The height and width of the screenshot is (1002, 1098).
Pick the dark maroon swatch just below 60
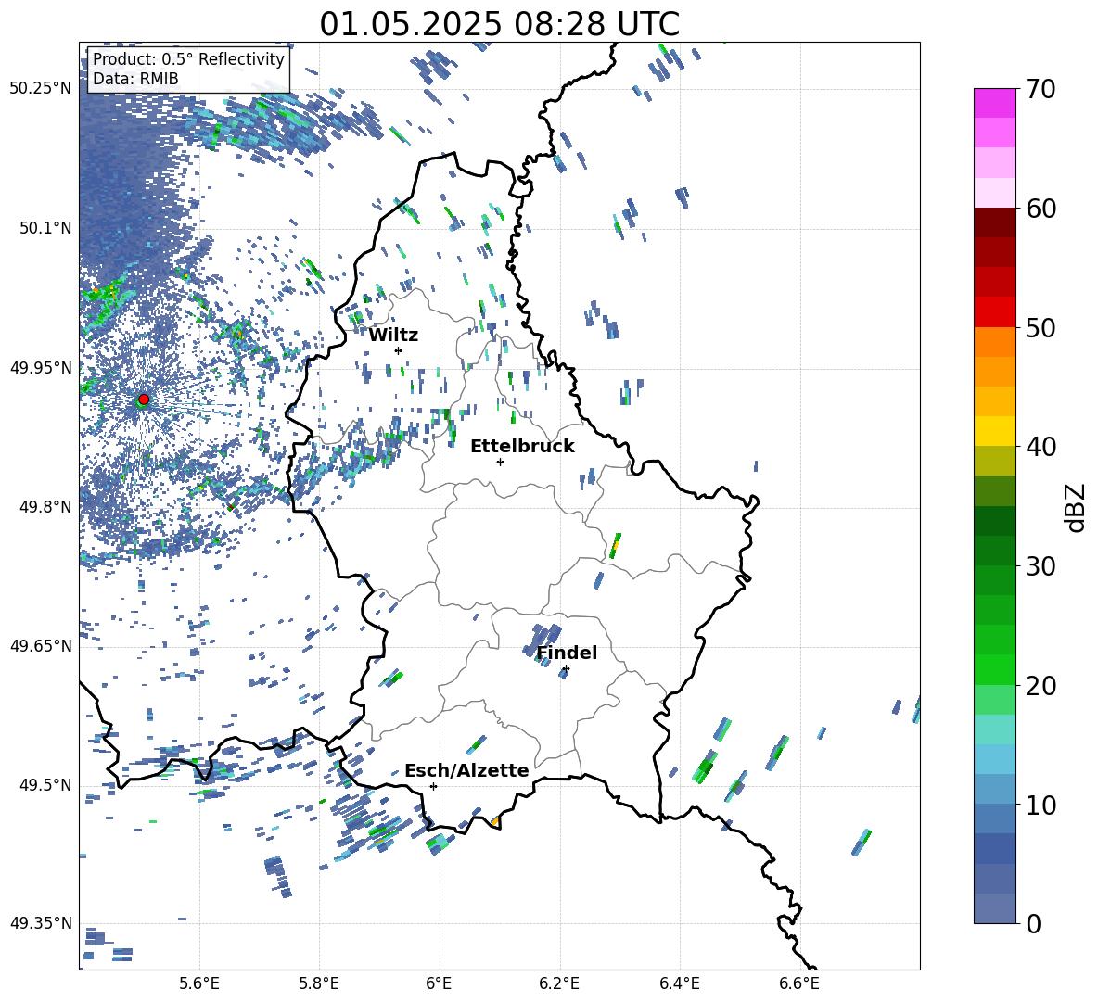(994, 222)
